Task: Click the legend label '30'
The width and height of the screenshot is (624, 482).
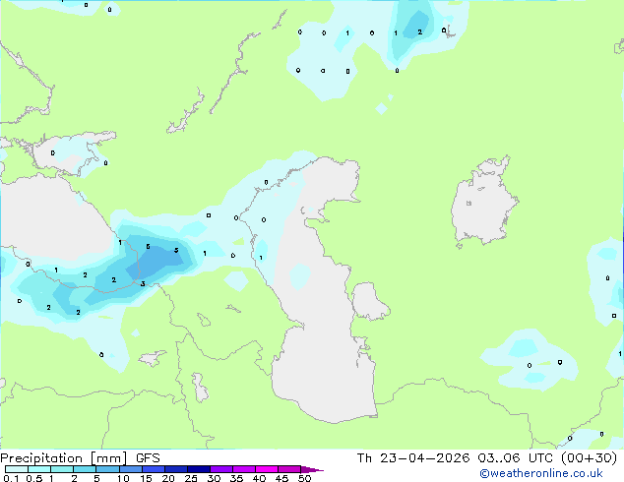Action: point(214,478)
